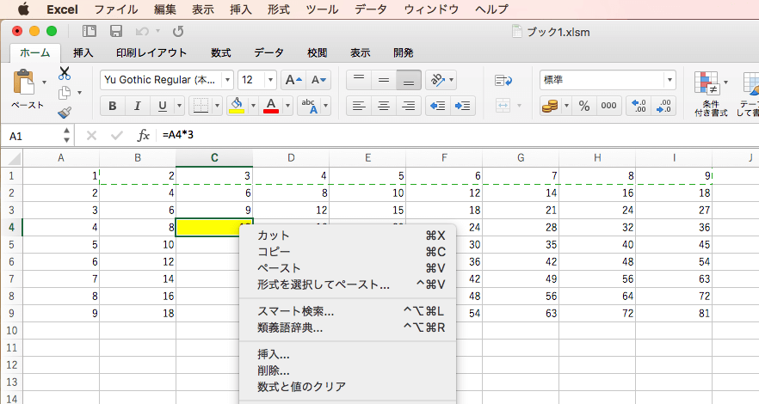Viewport: 759px width, 404px height.
Task: Toggle top vertical alignment
Action: point(359,80)
